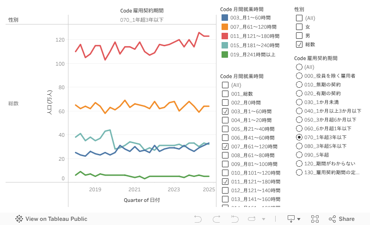Click the 070_1年超3年以下 column header

coord(142,20)
